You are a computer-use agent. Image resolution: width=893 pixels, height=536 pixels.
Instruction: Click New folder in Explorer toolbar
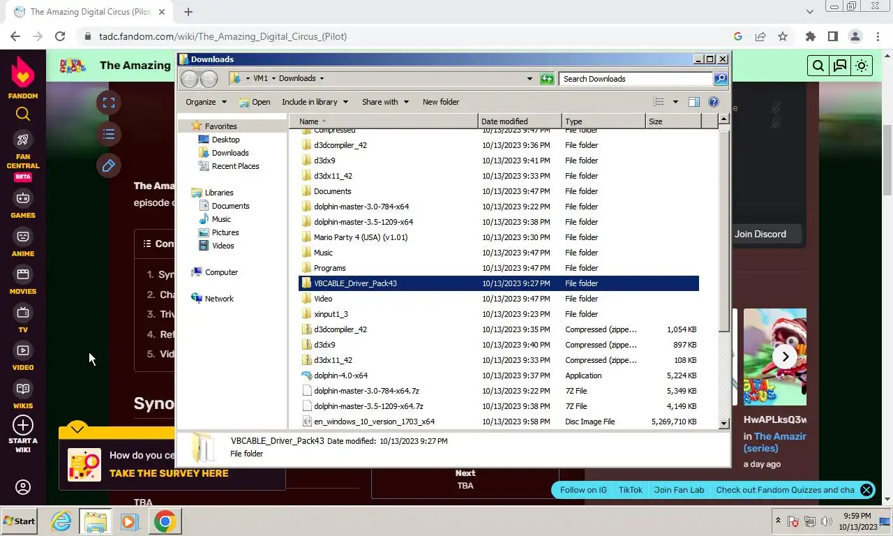click(x=441, y=102)
